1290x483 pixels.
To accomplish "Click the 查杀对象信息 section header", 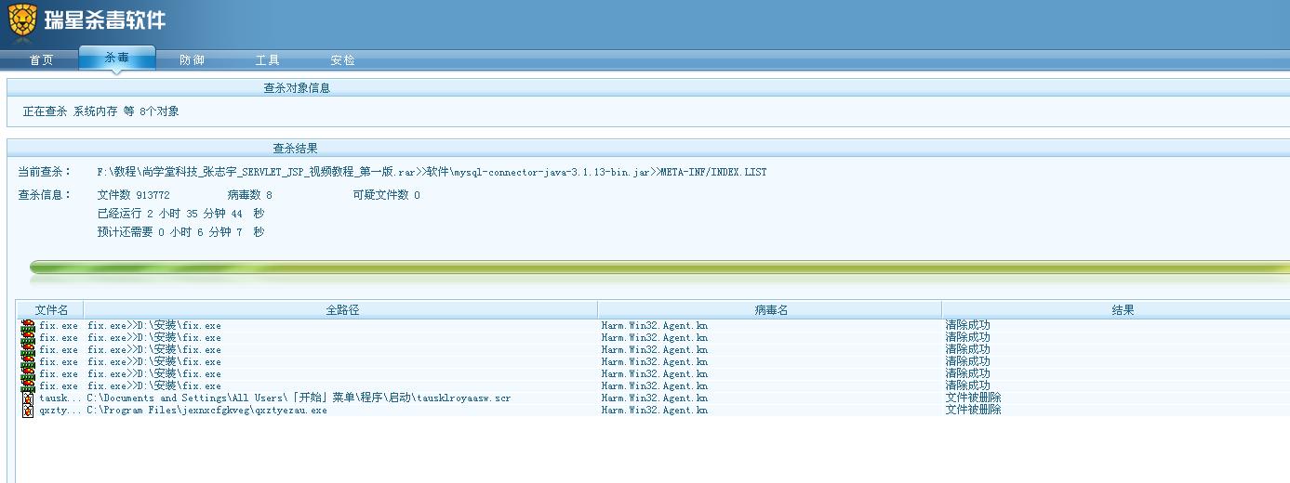I will point(297,88).
